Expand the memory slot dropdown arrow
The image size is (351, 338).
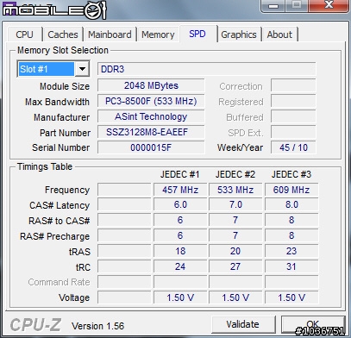82,69
